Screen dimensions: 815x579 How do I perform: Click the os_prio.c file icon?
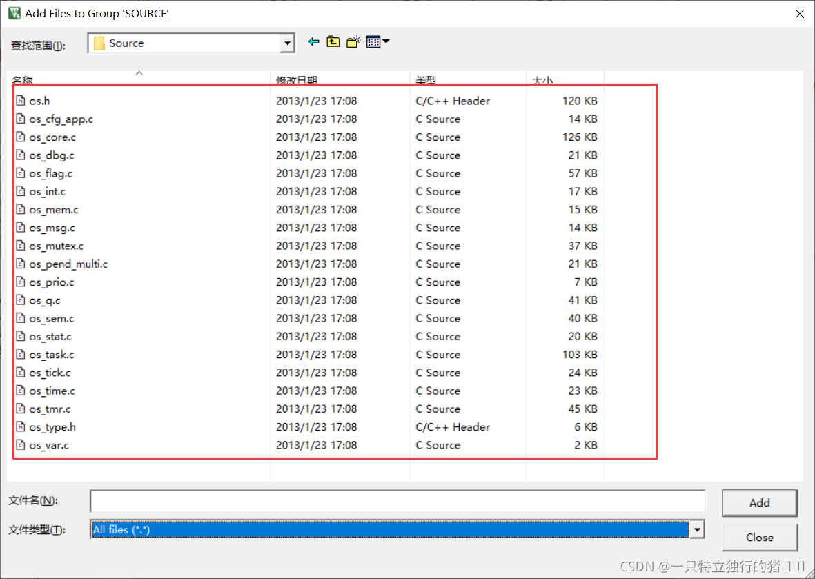click(20, 282)
